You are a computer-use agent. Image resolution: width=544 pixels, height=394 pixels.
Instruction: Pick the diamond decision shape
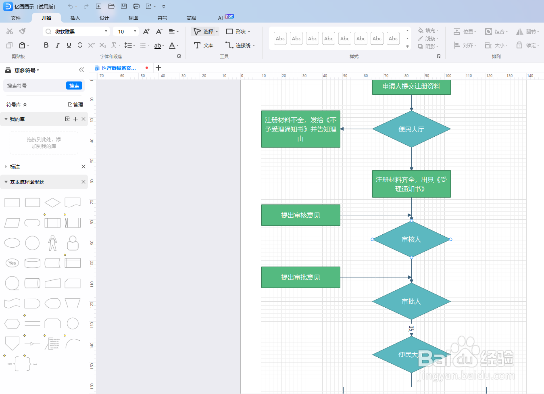52,202
